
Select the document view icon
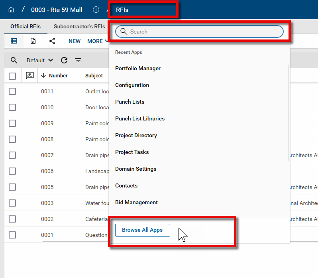pyautogui.click(x=33, y=41)
